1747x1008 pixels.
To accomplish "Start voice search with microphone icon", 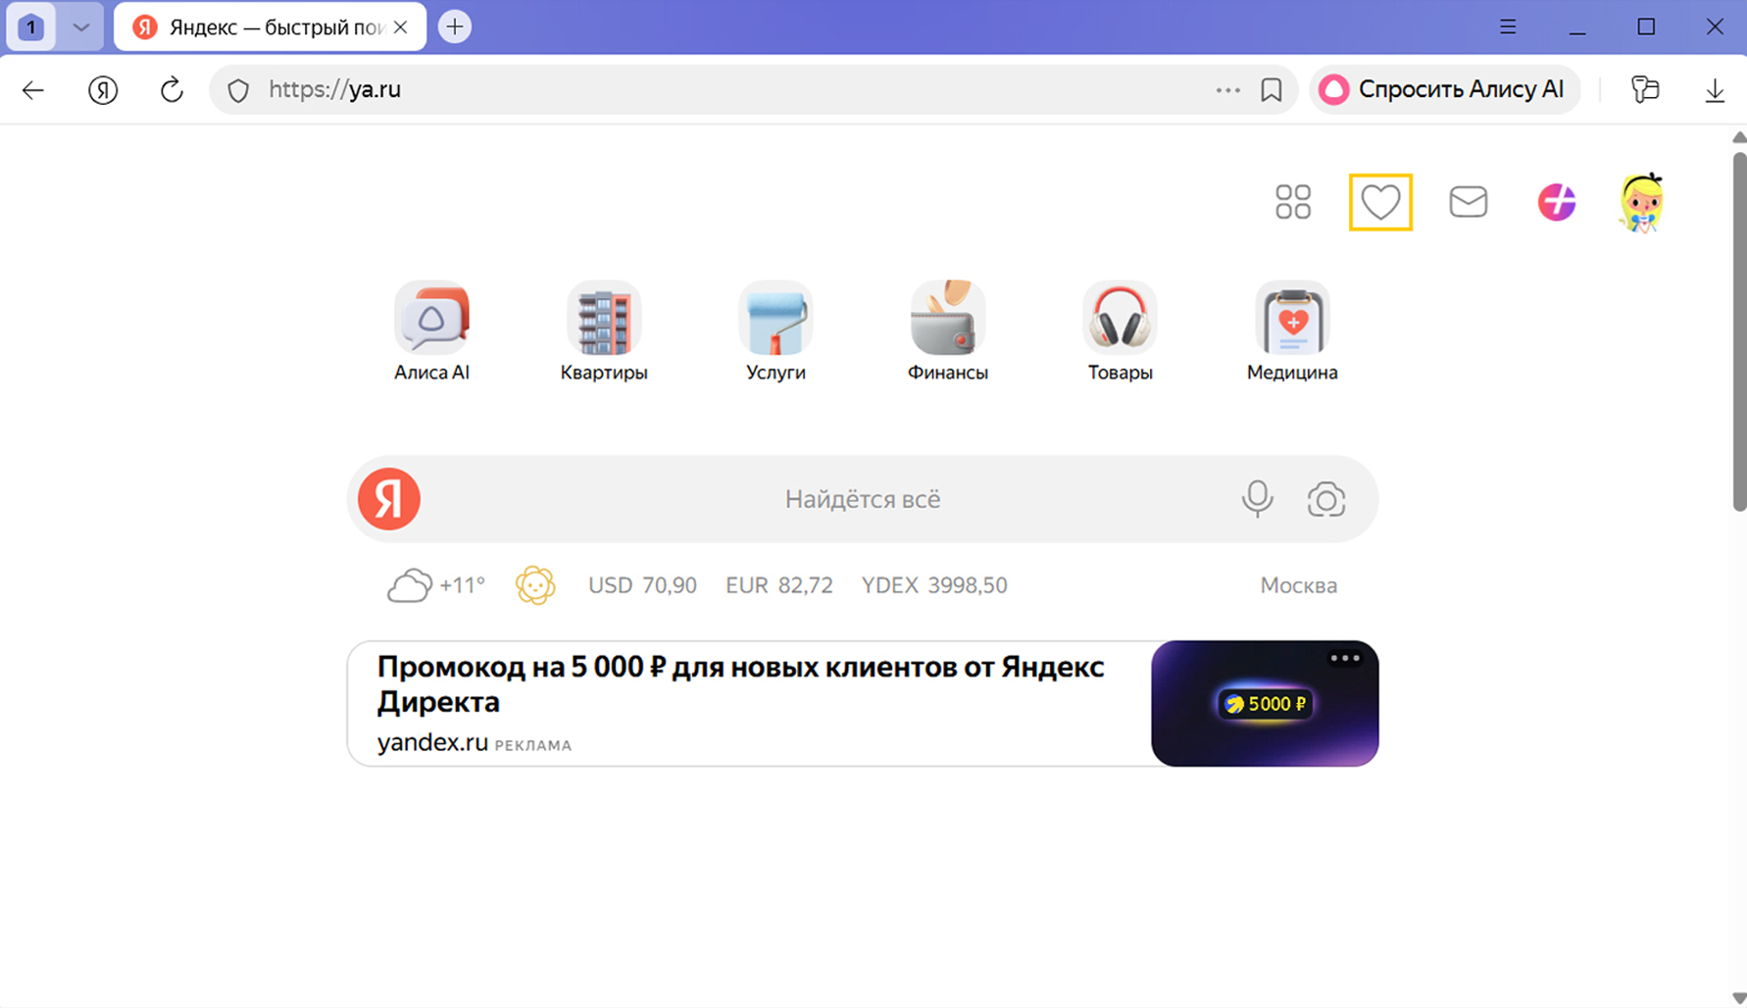I will click(x=1257, y=499).
